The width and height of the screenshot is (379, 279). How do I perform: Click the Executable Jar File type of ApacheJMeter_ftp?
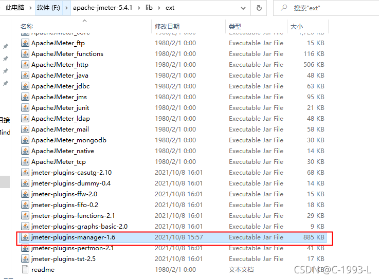(x=256, y=43)
